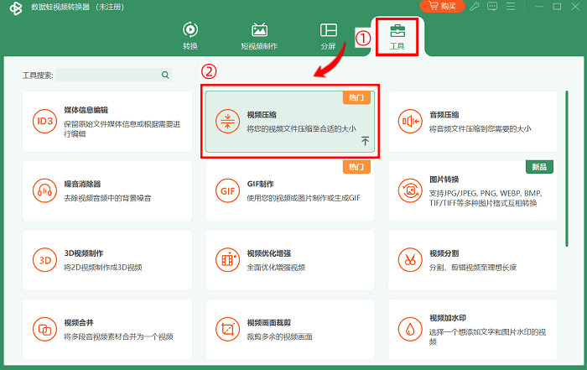Open the 媒体信息编辑 tool title
The width and height of the screenshot is (587, 370).
86,110
